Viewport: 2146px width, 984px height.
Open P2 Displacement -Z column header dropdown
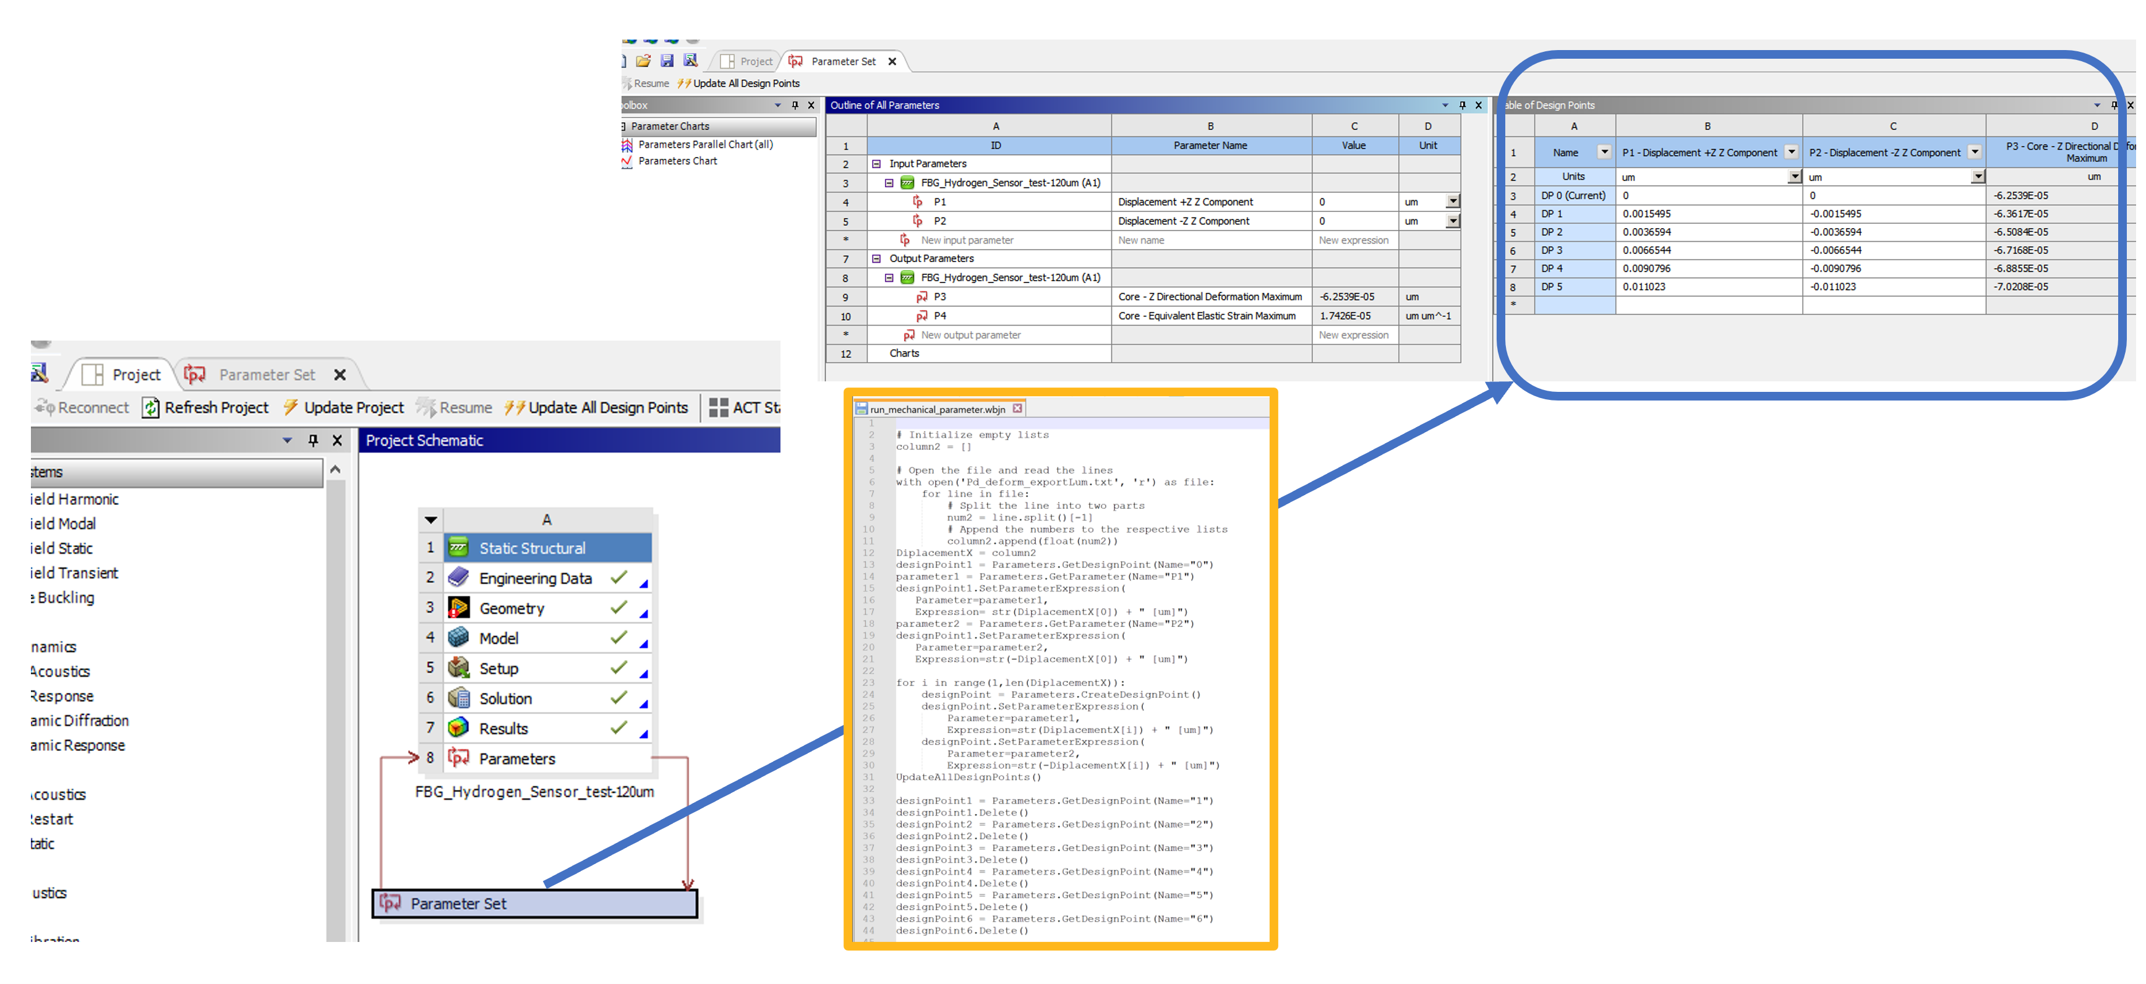pyautogui.click(x=1975, y=151)
